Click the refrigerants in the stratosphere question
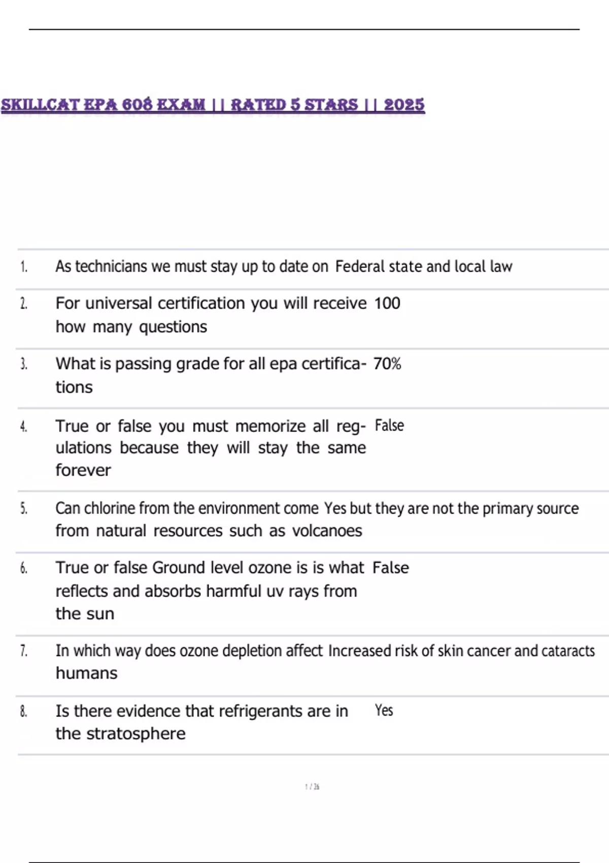609x863 pixels. pos(201,722)
